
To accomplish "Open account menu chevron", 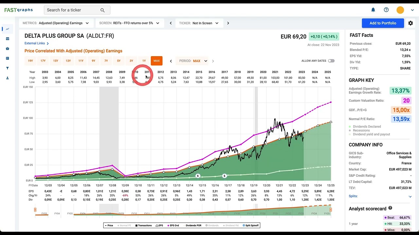I will pyautogui.click(x=412, y=10).
